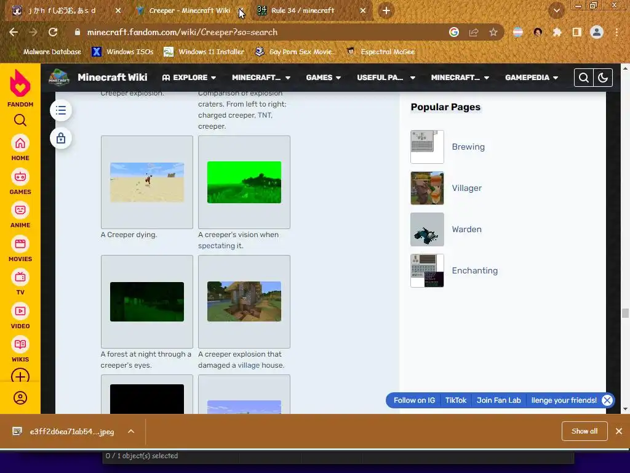Close the Rule 34 / minecraft tab
630x473 pixels.
(x=363, y=11)
